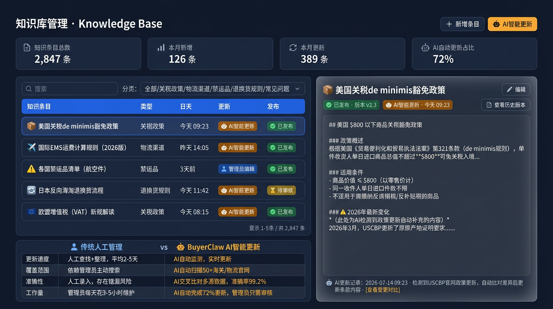Click the warning icon in 各国禁运品清单 row
This screenshot has height=309, width=553.
click(31, 169)
